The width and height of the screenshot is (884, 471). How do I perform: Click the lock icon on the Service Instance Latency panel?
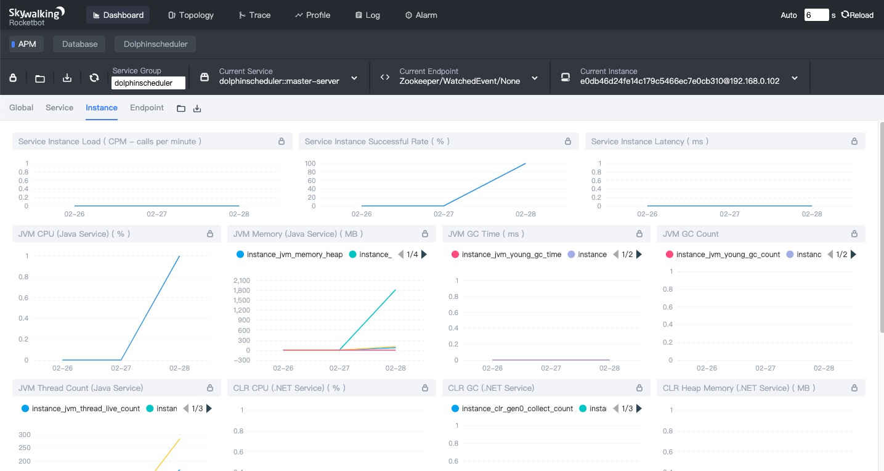click(x=854, y=141)
